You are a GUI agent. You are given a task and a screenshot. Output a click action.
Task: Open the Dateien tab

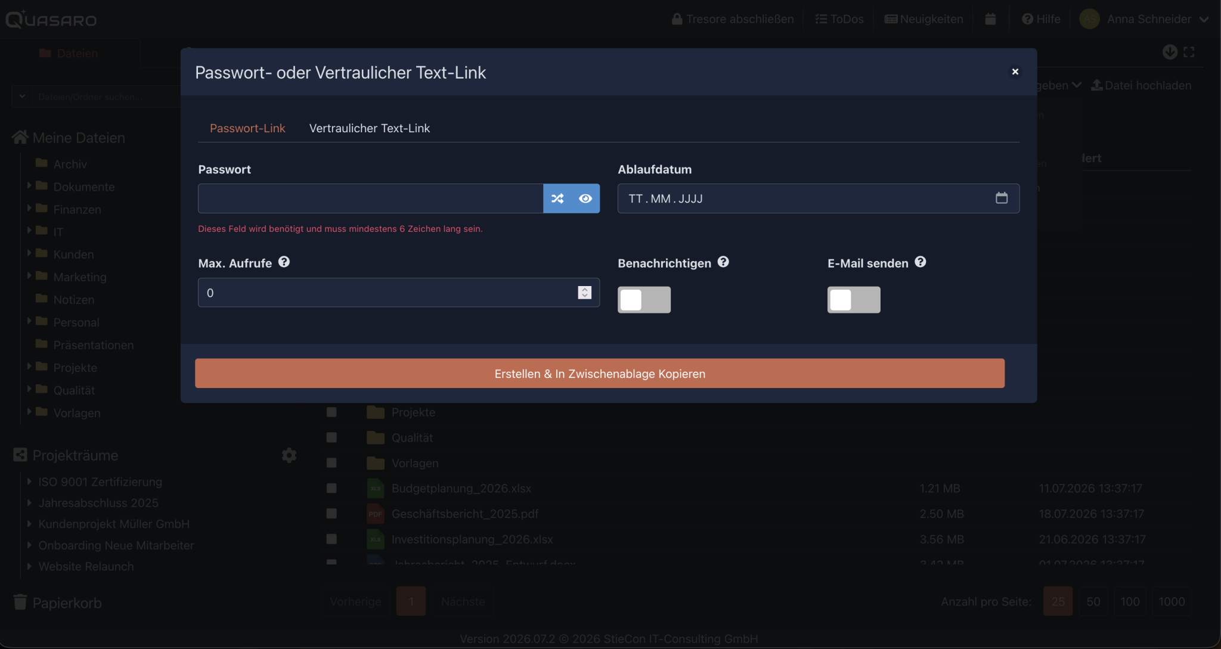(x=69, y=53)
